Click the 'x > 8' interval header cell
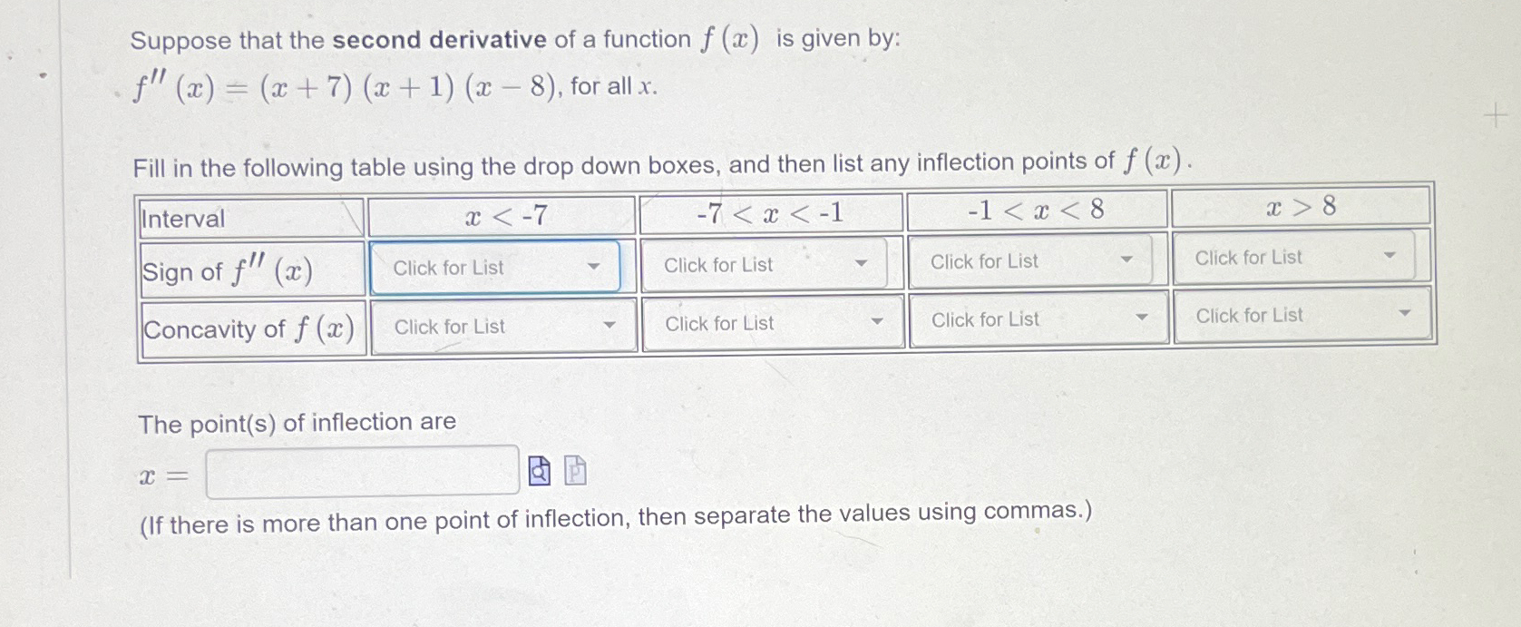This screenshot has width=1521, height=627. click(x=1301, y=207)
